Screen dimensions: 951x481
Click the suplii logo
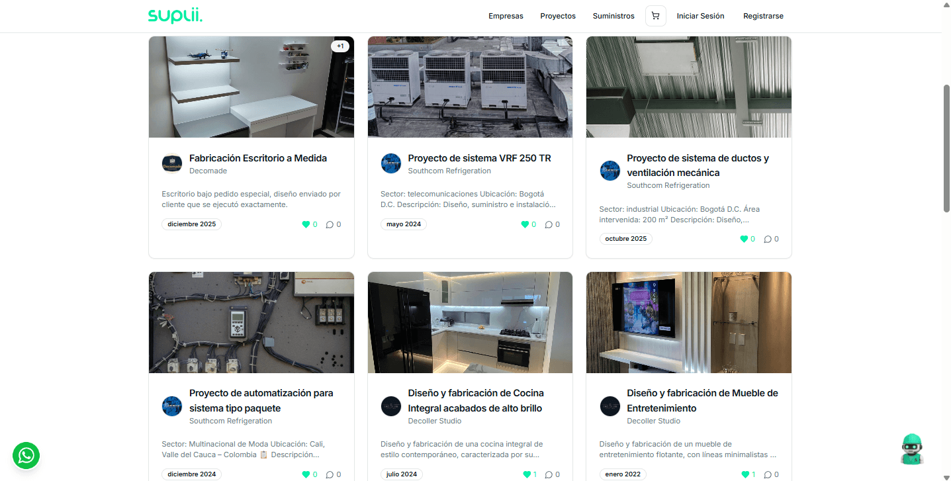pyautogui.click(x=175, y=16)
